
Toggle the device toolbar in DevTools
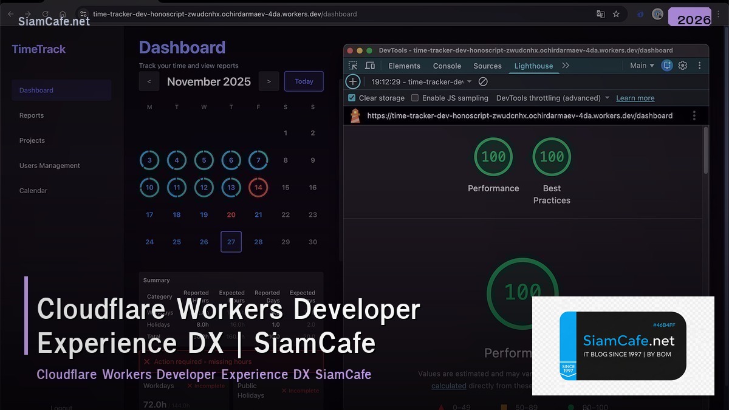coord(371,65)
